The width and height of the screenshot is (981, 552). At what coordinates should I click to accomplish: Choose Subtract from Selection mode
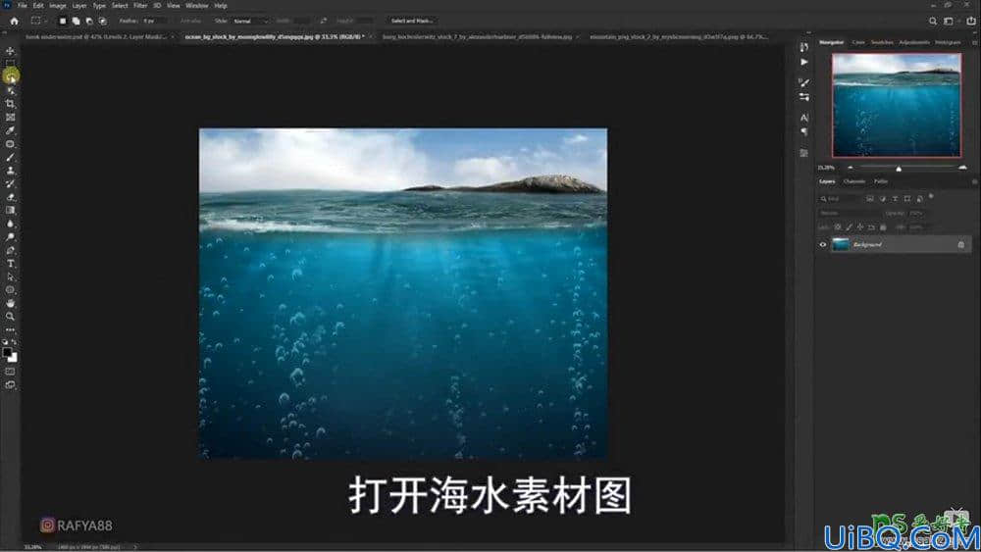tap(89, 21)
